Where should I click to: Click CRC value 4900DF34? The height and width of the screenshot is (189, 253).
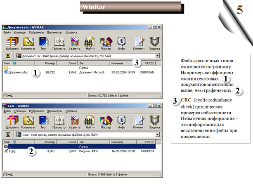pos(147,151)
